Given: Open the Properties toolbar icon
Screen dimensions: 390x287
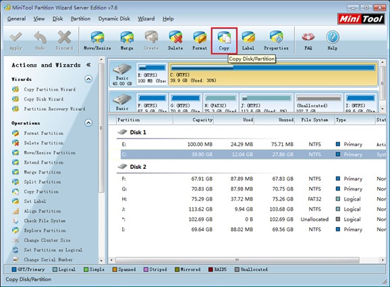Looking at the screenshot, I should click(x=276, y=38).
